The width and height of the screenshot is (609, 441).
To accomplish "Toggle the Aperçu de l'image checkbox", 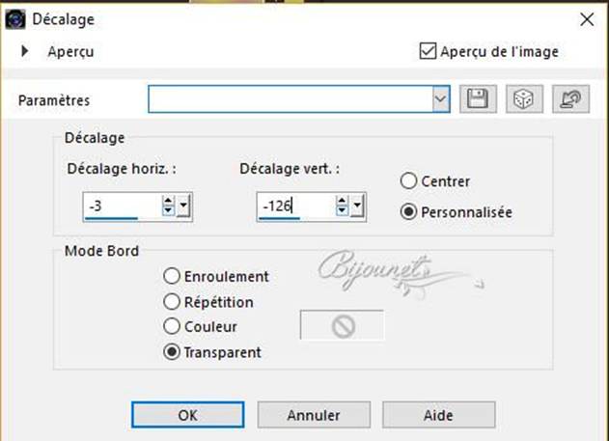I will (428, 51).
